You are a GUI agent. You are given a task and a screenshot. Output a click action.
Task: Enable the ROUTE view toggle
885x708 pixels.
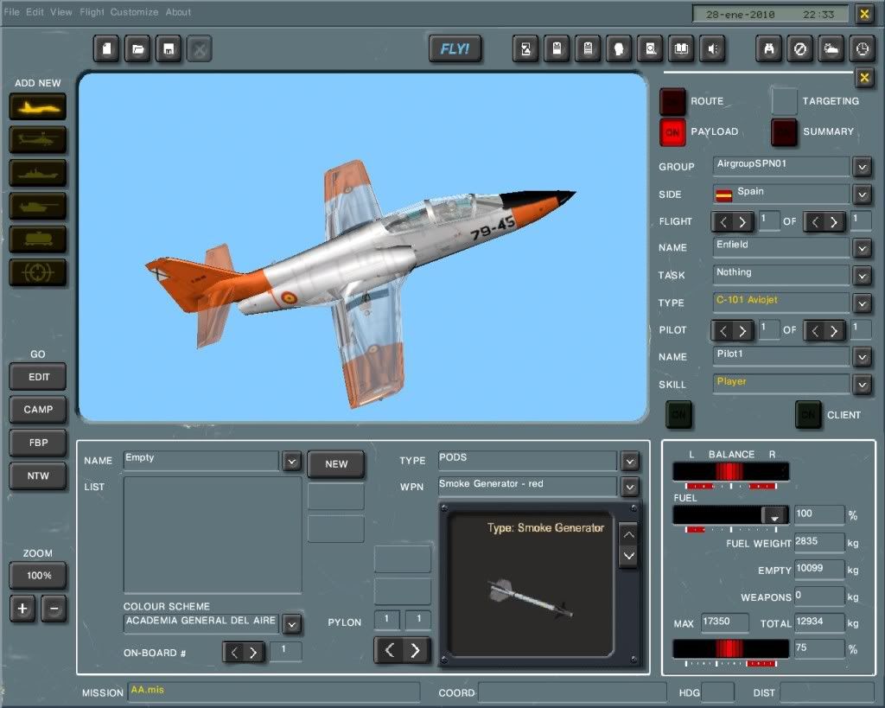[672, 101]
